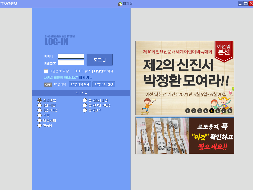
Task: Select the 중국프리미엄 server
Action: point(85,100)
